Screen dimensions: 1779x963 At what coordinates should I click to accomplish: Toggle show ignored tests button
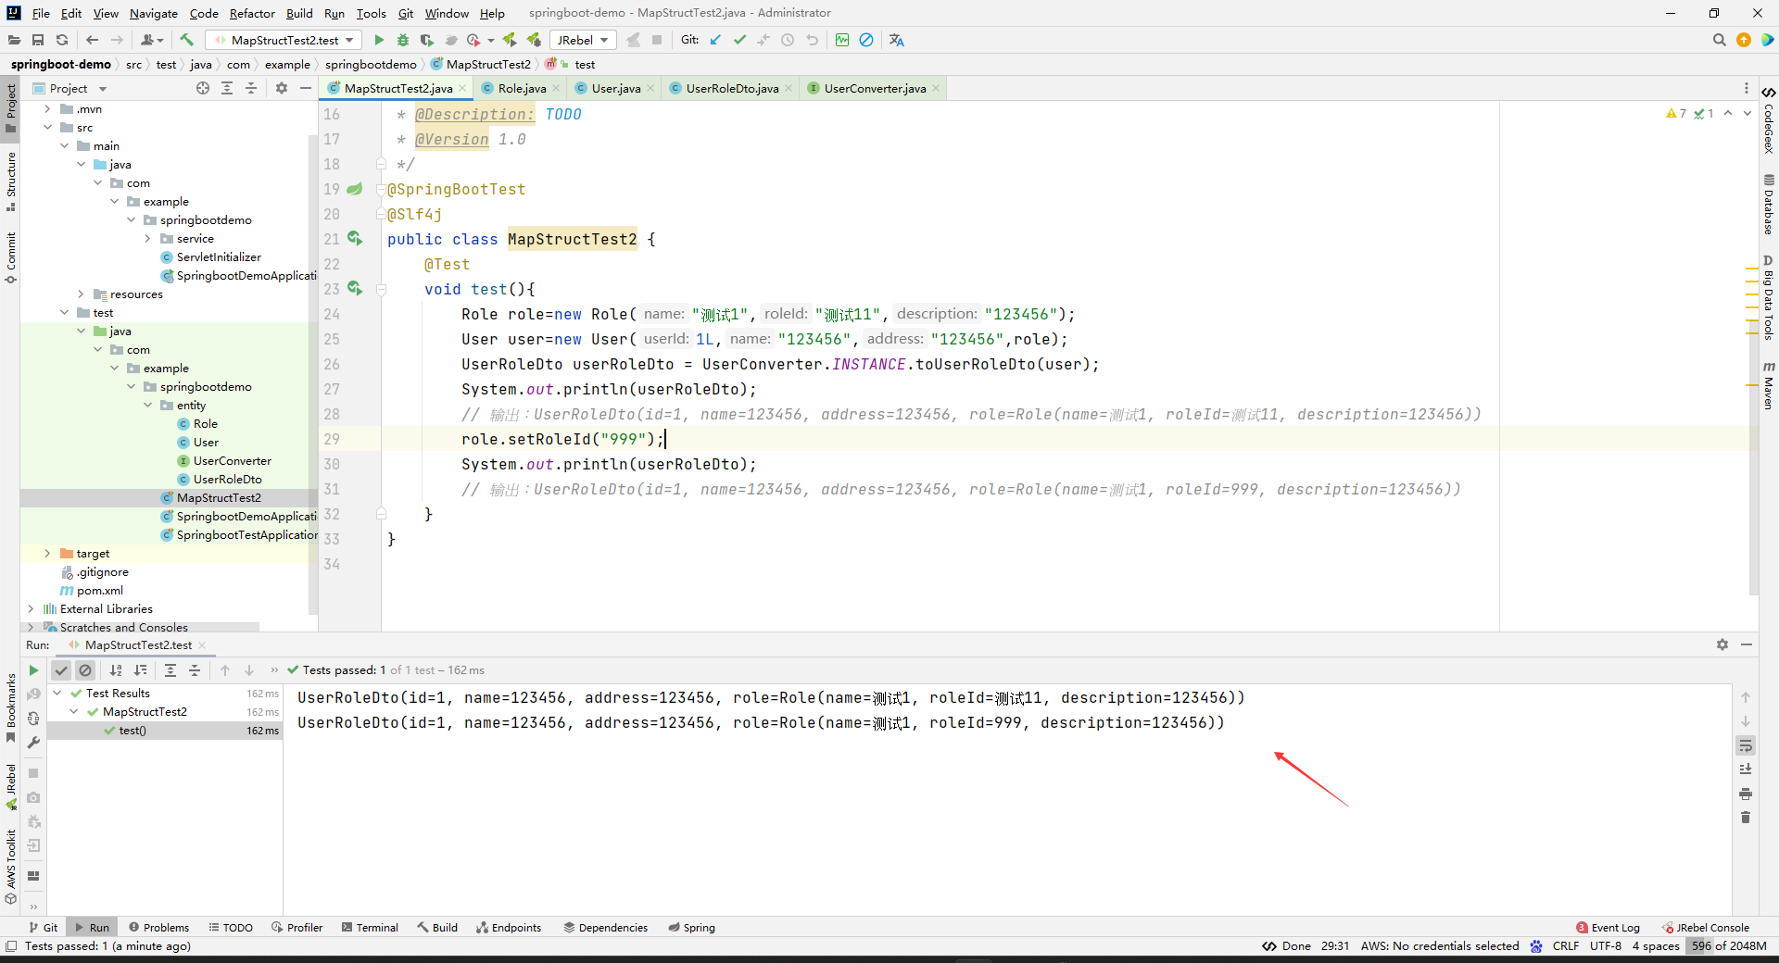[85, 670]
